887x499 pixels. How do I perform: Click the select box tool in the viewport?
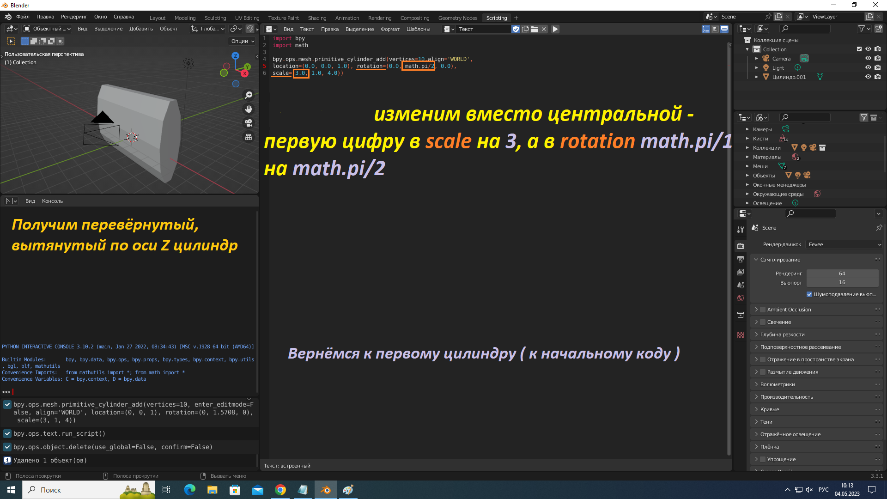pos(11,41)
